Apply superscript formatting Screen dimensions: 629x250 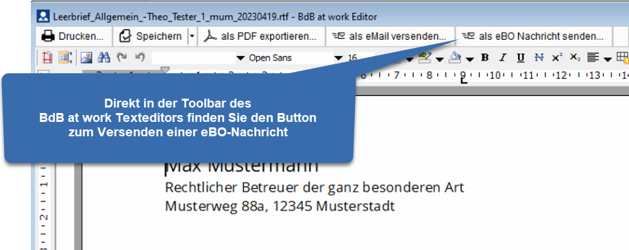point(557,58)
